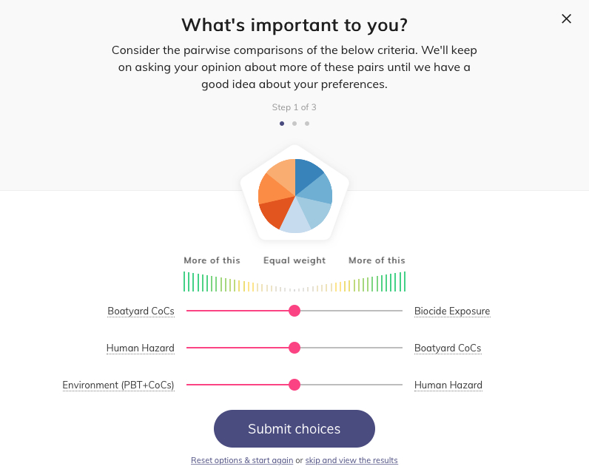Click the right Boatyard CoCs criterion label

pyautogui.click(x=448, y=348)
